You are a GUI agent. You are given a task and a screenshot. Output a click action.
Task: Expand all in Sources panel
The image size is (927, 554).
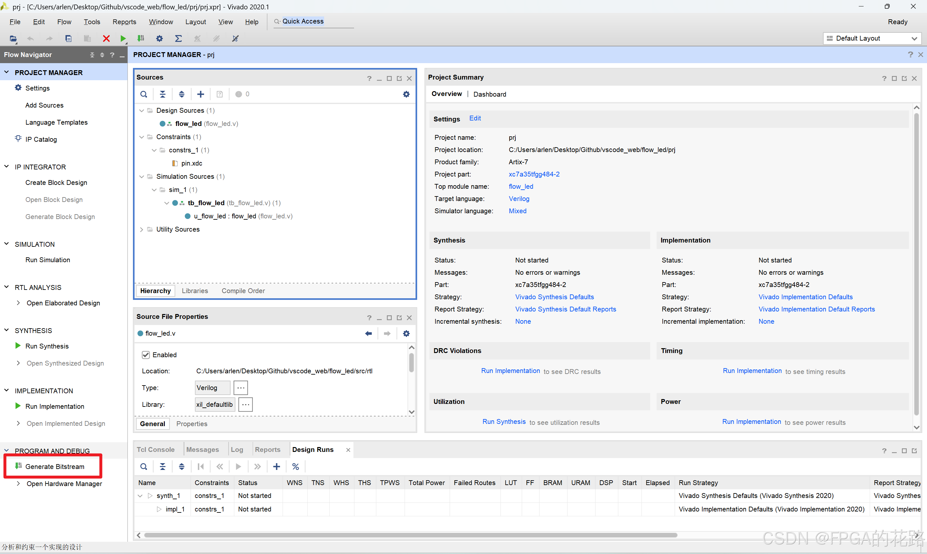tap(182, 94)
